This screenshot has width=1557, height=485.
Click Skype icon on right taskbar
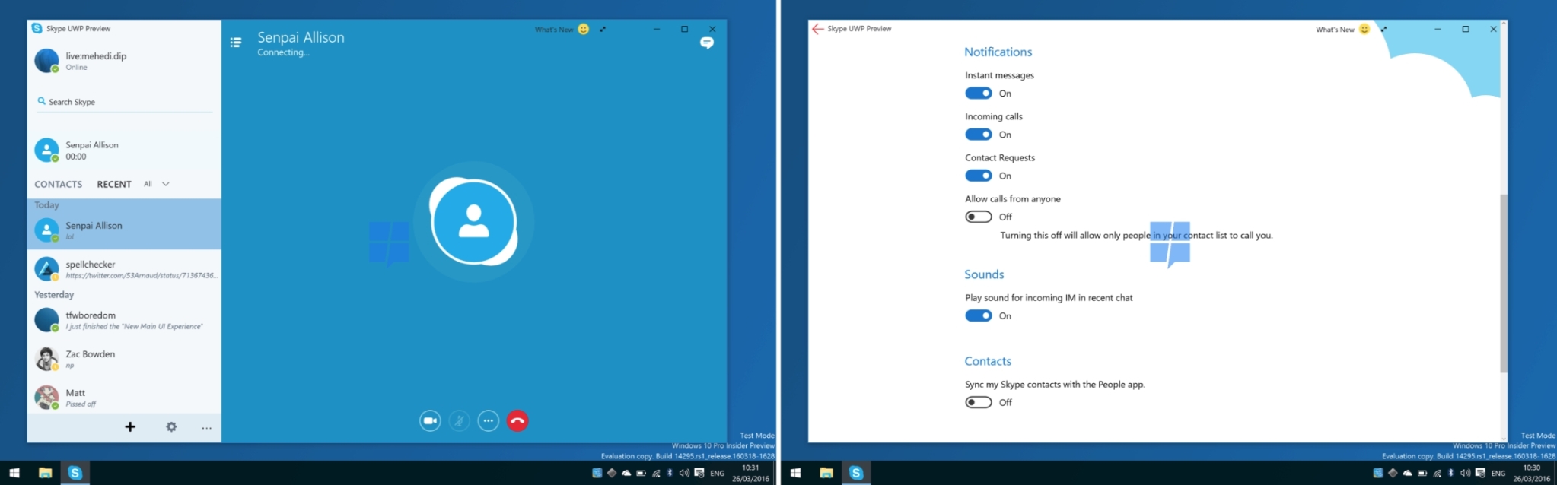[855, 473]
